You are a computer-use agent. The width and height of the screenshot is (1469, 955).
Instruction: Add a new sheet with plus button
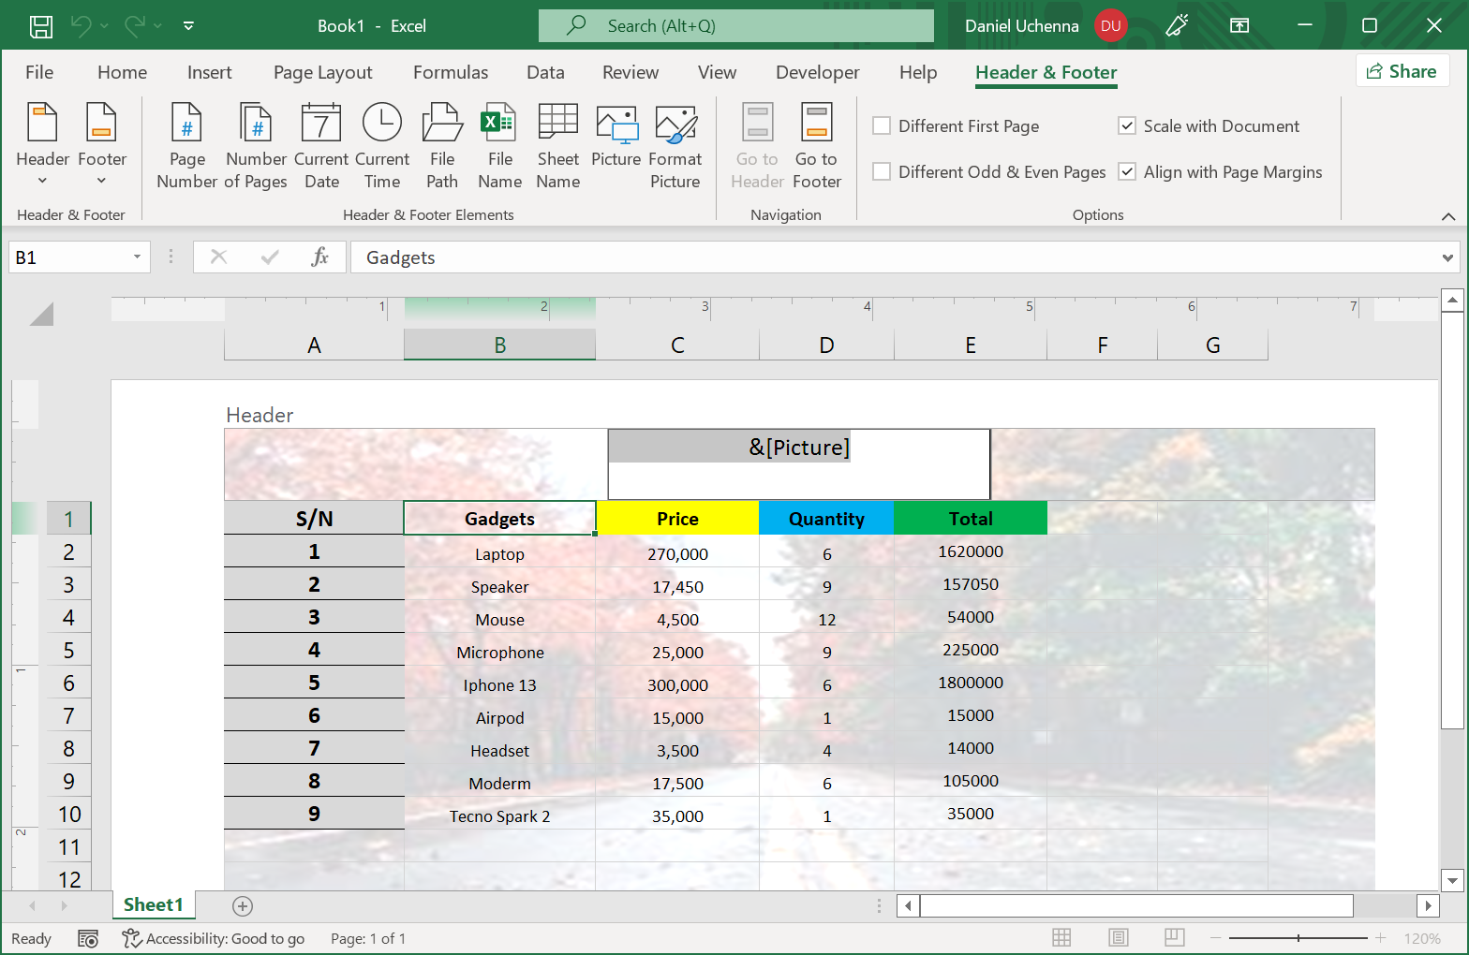click(x=243, y=905)
